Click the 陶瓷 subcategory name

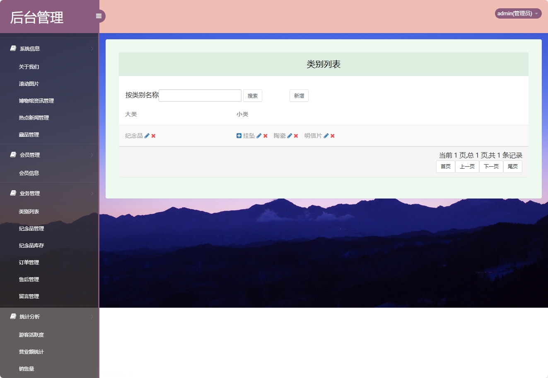coord(280,136)
